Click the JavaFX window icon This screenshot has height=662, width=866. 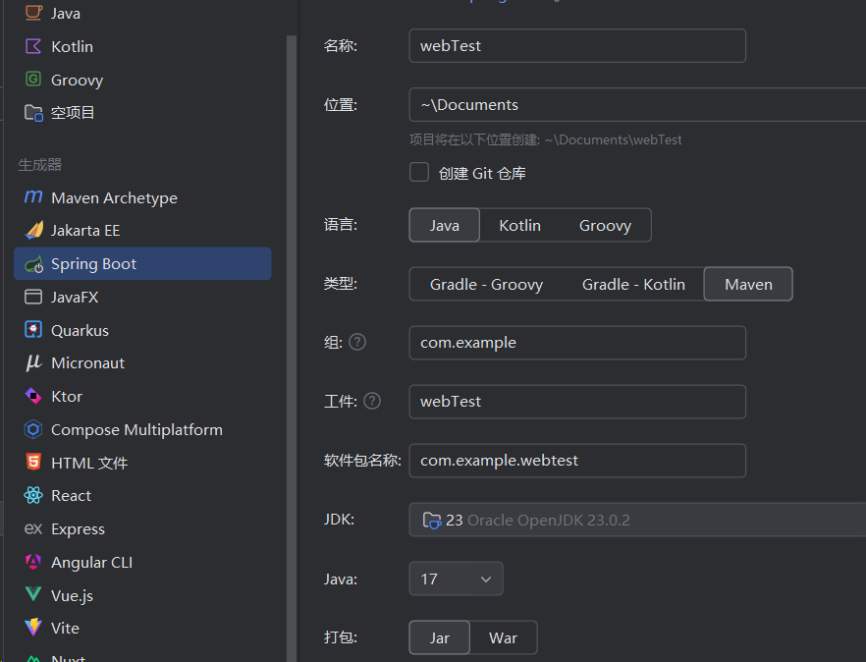click(33, 297)
